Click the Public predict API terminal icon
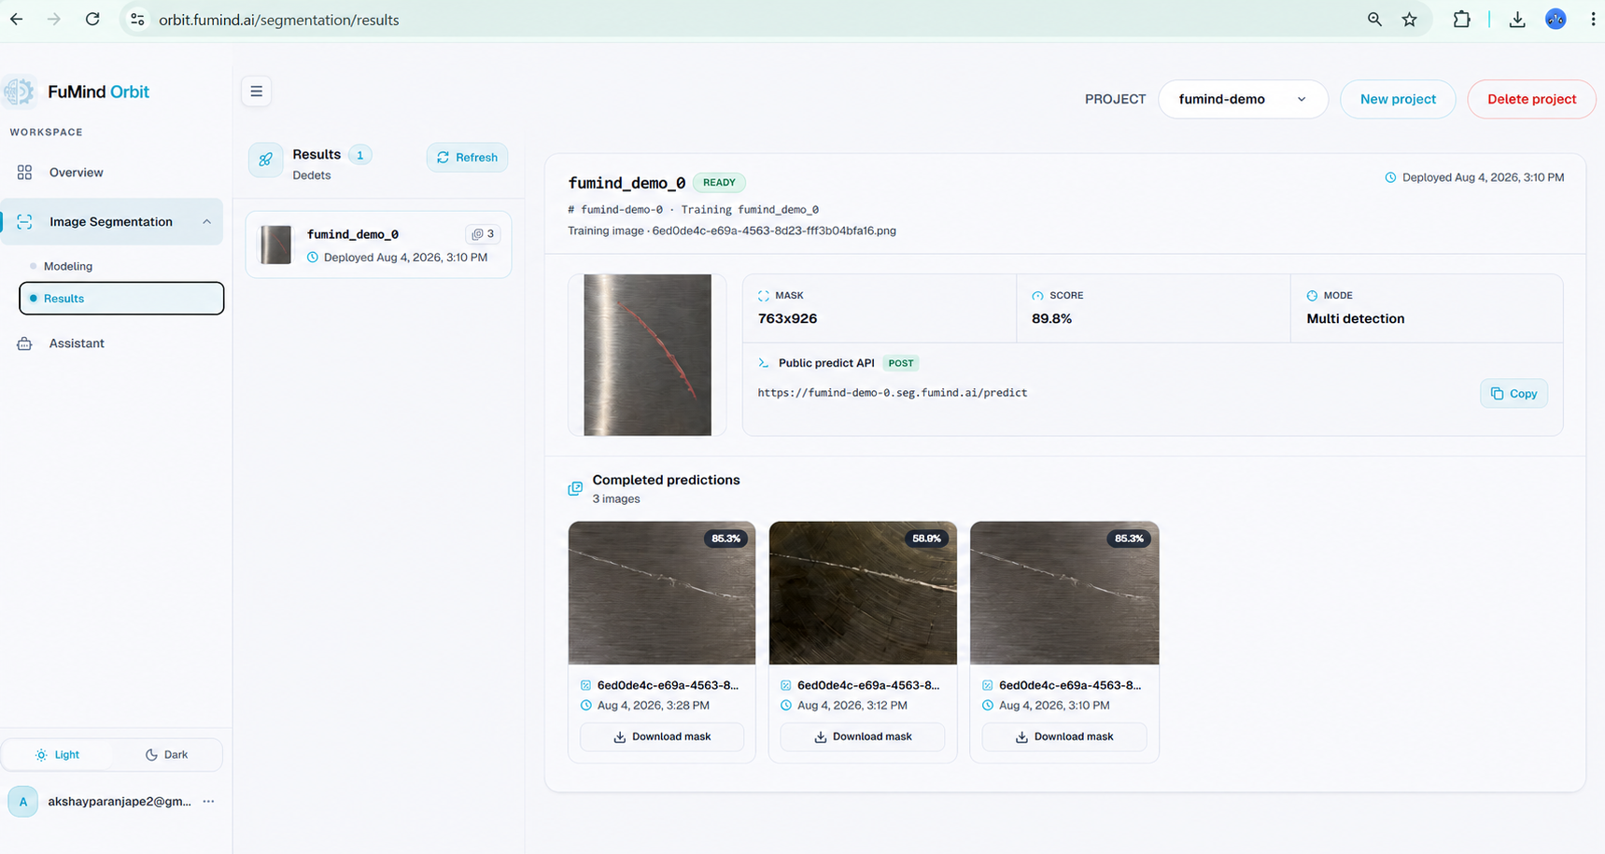This screenshot has height=854, width=1605. [764, 363]
